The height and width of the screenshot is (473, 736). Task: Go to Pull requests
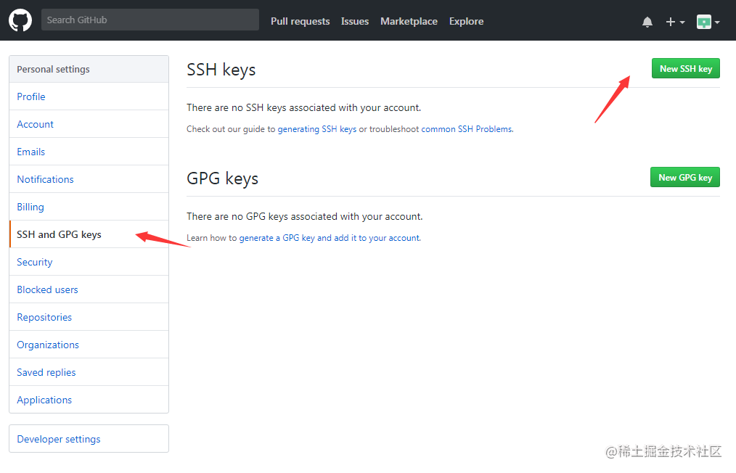click(300, 22)
